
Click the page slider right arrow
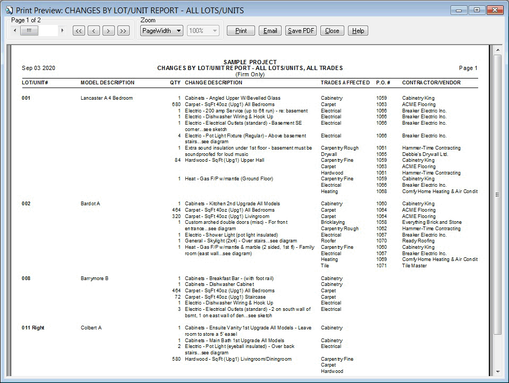click(62, 30)
